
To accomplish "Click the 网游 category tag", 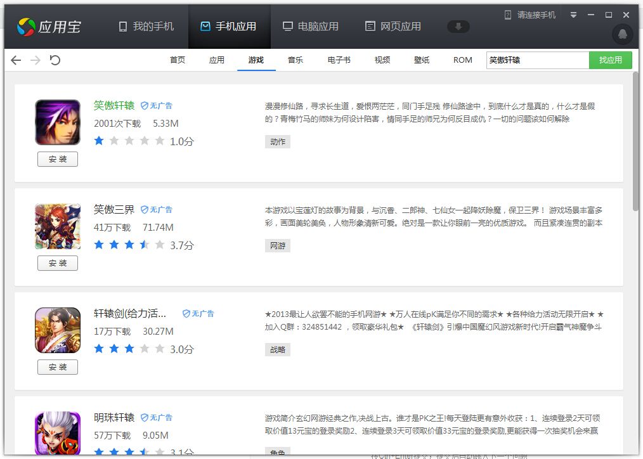I will point(278,246).
